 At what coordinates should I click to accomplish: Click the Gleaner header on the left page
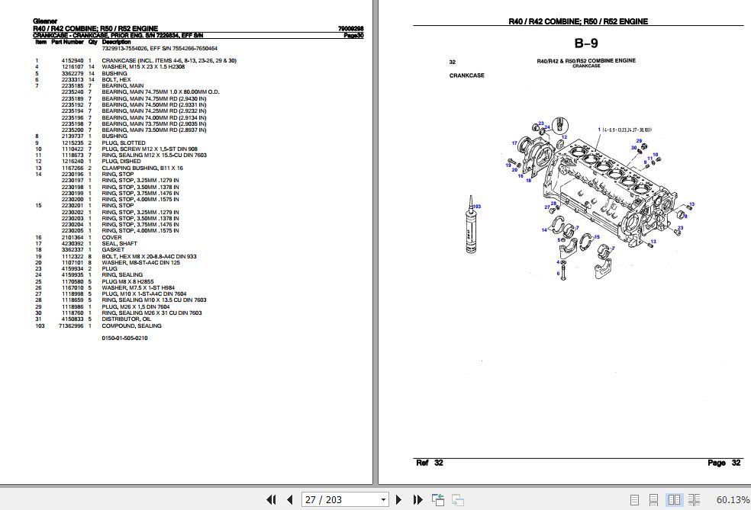40,21
